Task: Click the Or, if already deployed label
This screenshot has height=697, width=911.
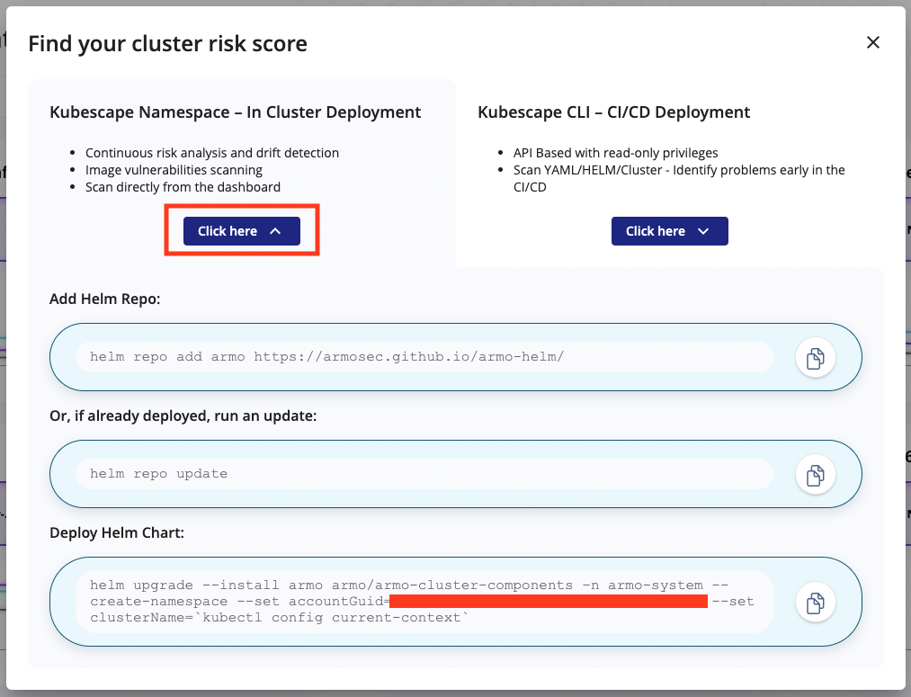Action: 183,416
